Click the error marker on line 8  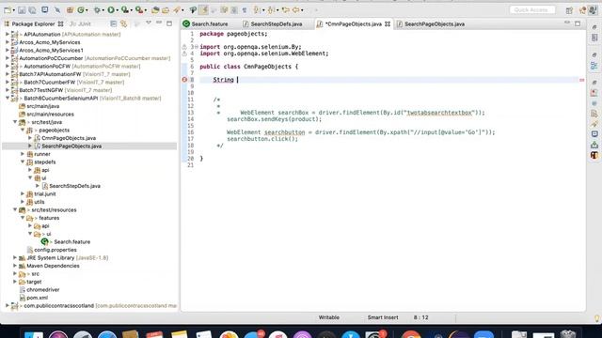184,80
